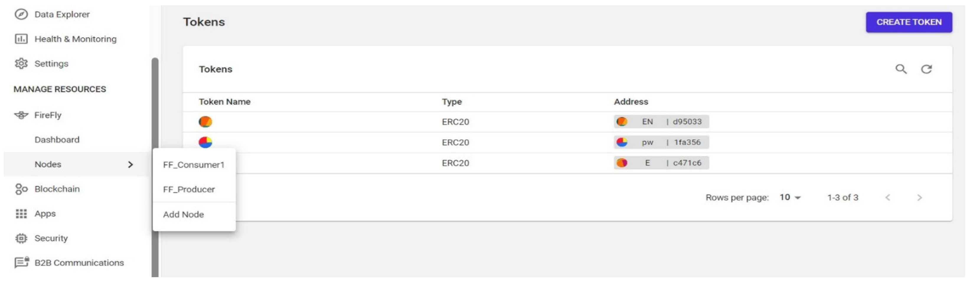
Task: Click the address chip ending d95033
Action: tap(661, 122)
